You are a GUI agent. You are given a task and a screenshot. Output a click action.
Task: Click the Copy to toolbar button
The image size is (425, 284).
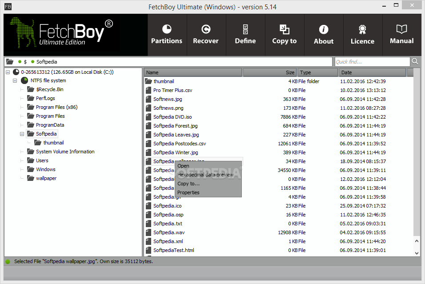click(285, 35)
